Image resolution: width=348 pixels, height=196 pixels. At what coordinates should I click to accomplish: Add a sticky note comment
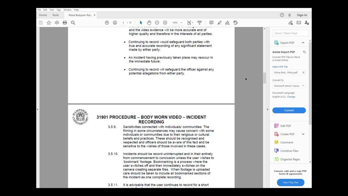211,23
